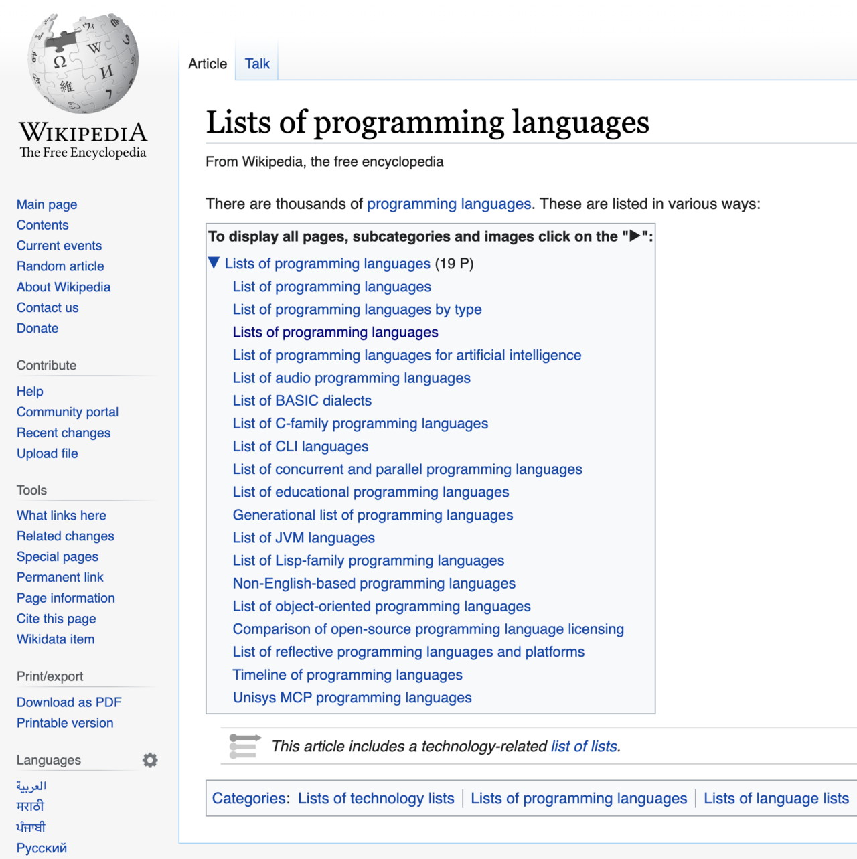857x859 pixels.
Task: Select the Article tab
Action: tap(208, 64)
